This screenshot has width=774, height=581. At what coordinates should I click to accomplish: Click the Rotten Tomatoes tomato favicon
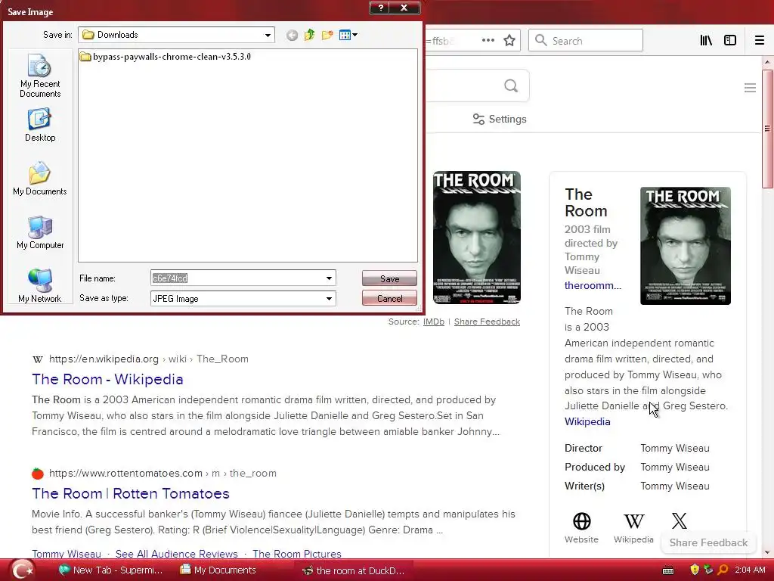[x=38, y=474]
